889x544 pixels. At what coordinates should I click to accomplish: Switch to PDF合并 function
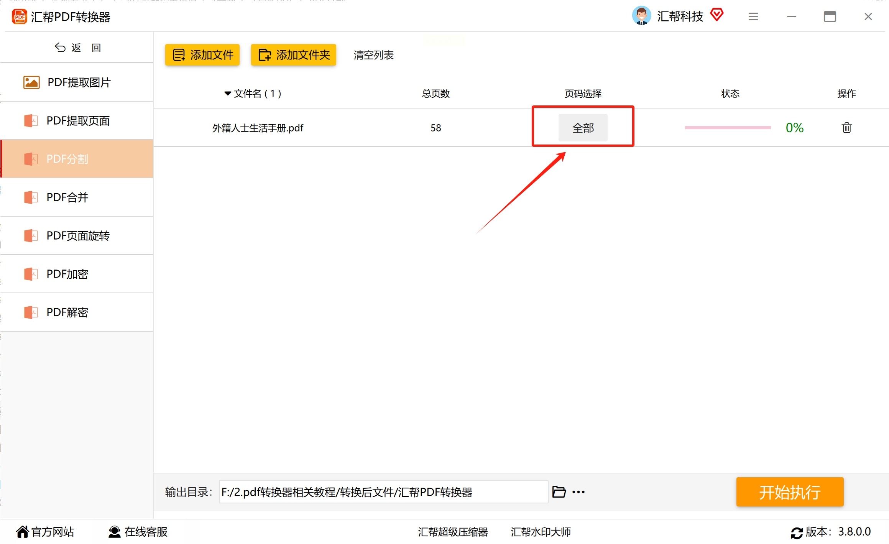click(67, 197)
